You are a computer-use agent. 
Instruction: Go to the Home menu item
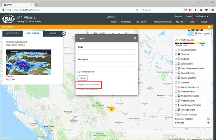tap(114, 22)
